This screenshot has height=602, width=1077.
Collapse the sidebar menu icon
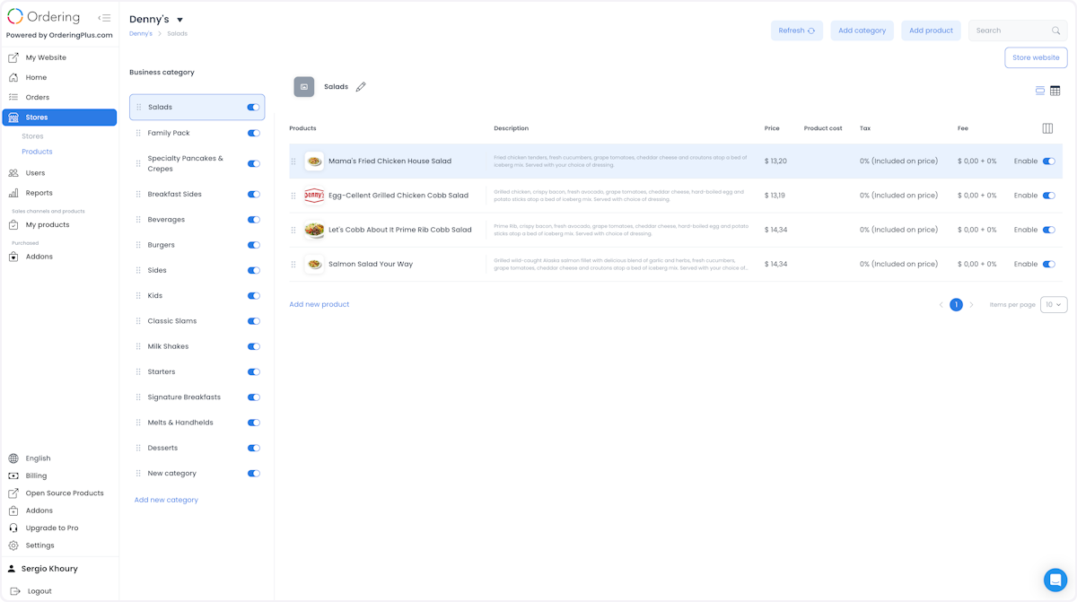tap(104, 17)
